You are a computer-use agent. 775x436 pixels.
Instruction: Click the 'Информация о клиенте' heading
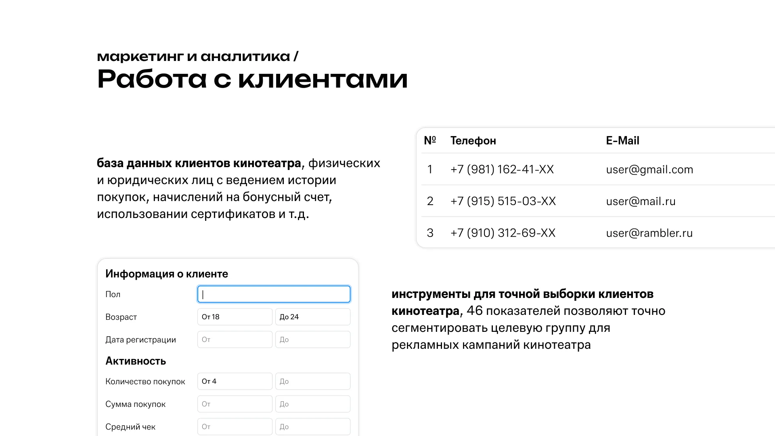point(167,274)
